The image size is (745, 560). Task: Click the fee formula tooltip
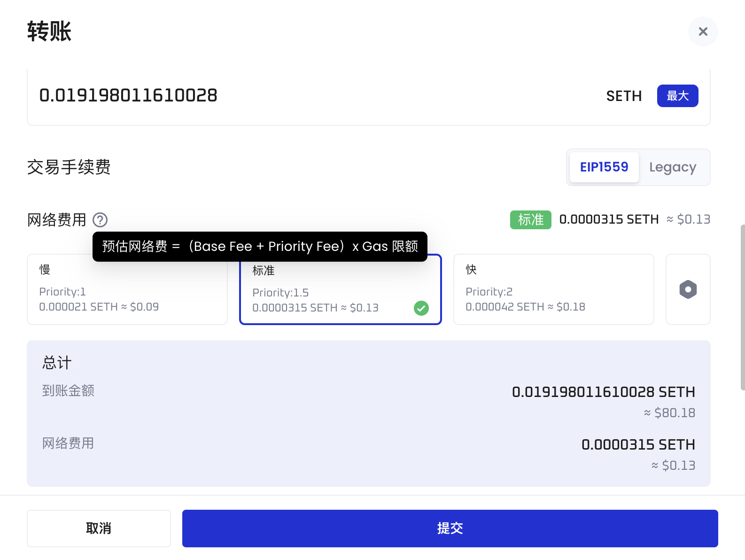coord(260,247)
